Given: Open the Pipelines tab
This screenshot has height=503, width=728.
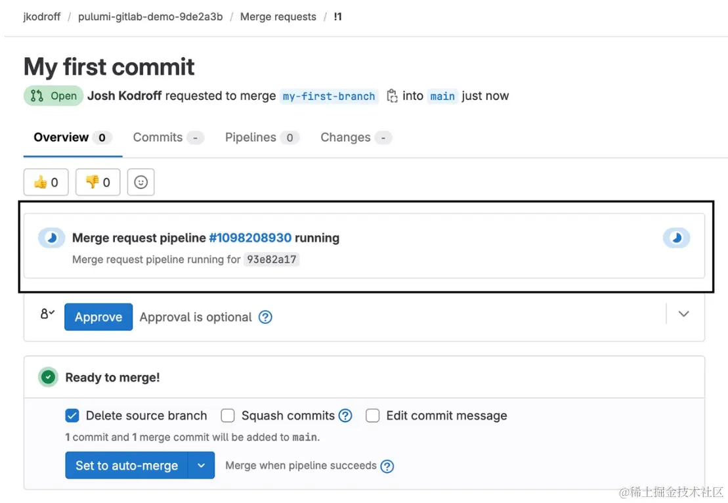Looking at the screenshot, I should pyautogui.click(x=250, y=137).
